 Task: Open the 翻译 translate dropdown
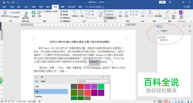click(x=33, y=14)
